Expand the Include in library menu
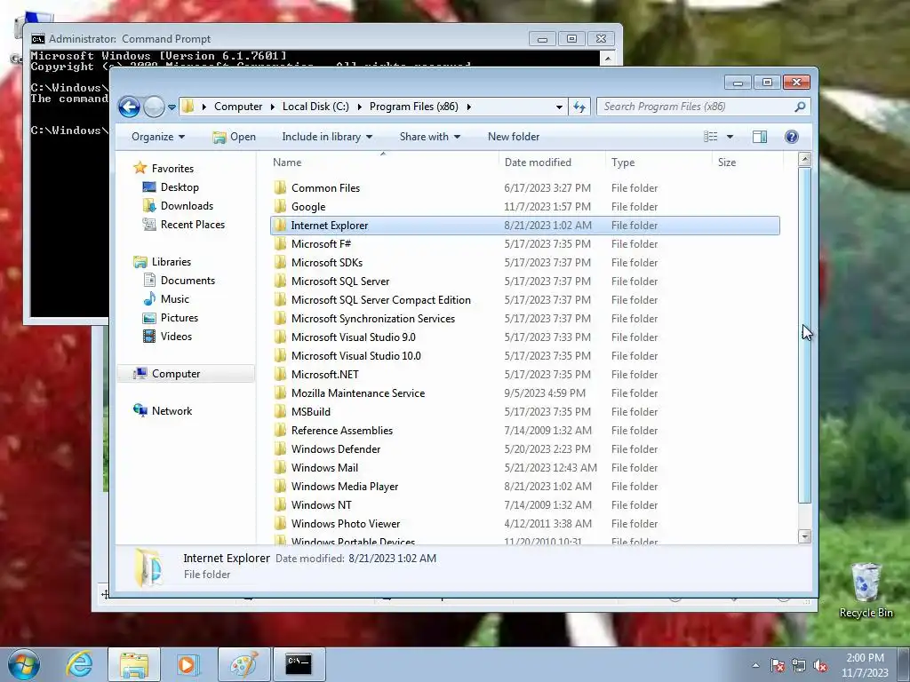910x682 pixels. click(327, 137)
